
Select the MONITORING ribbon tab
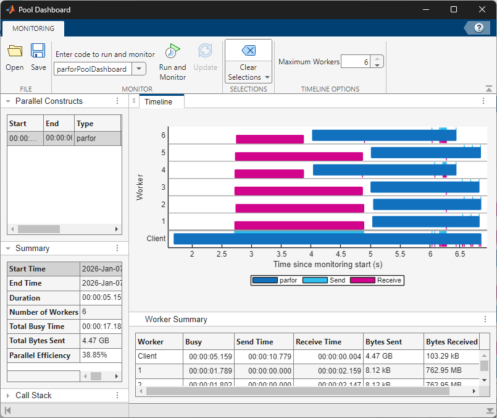click(x=33, y=28)
